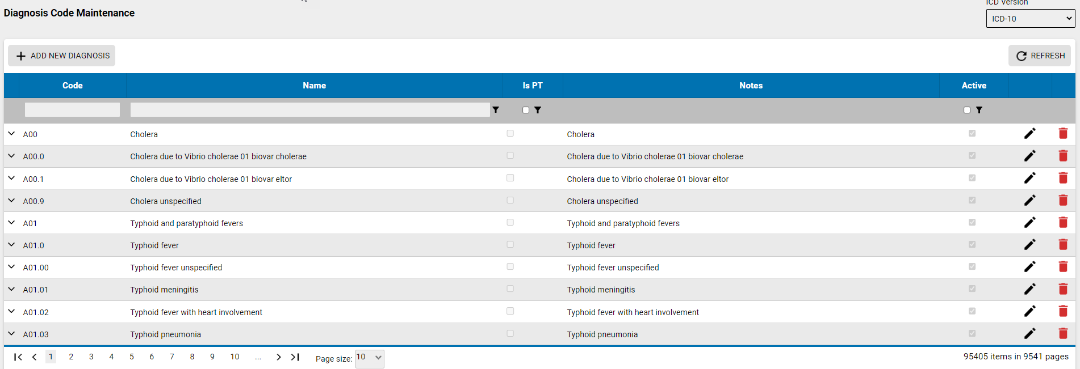Expand the A01 Typhoid and paratyphoid row

tap(11, 223)
